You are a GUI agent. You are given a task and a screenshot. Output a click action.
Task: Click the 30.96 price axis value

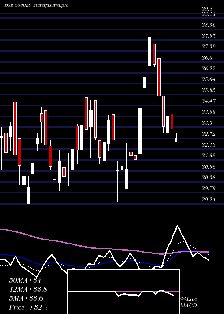(208, 166)
